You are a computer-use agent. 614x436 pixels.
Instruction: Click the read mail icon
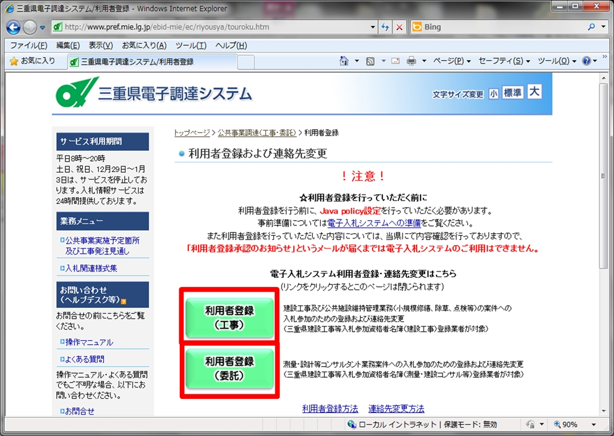[x=395, y=61]
